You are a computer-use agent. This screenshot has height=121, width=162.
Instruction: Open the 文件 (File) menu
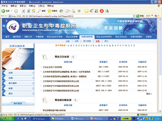click(x=5, y=6)
